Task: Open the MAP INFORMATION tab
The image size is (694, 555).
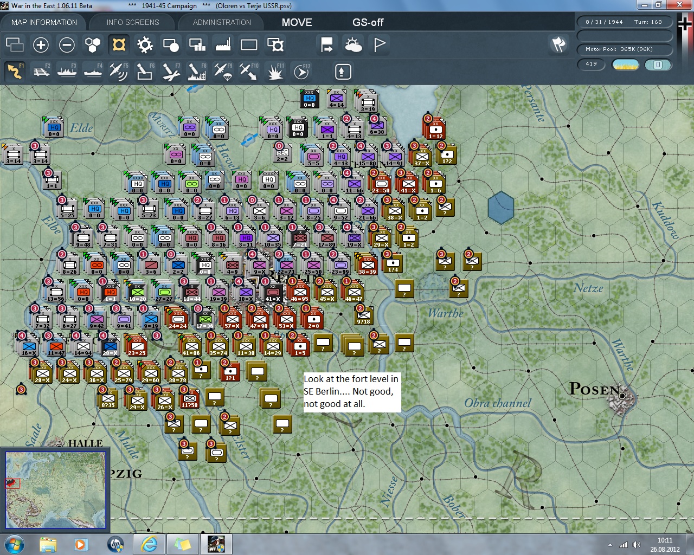Action: [x=44, y=22]
